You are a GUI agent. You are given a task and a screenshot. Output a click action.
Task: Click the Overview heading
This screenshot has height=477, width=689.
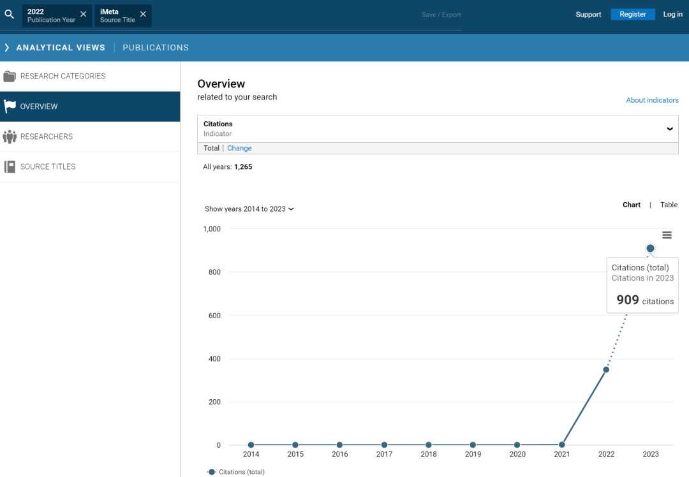click(221, 84)
